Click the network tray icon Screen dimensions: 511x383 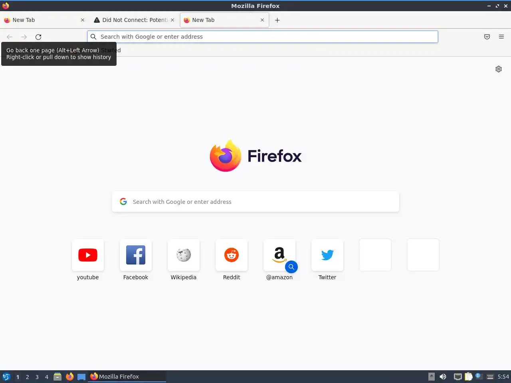pyautogui.click(x=458, y=377)
